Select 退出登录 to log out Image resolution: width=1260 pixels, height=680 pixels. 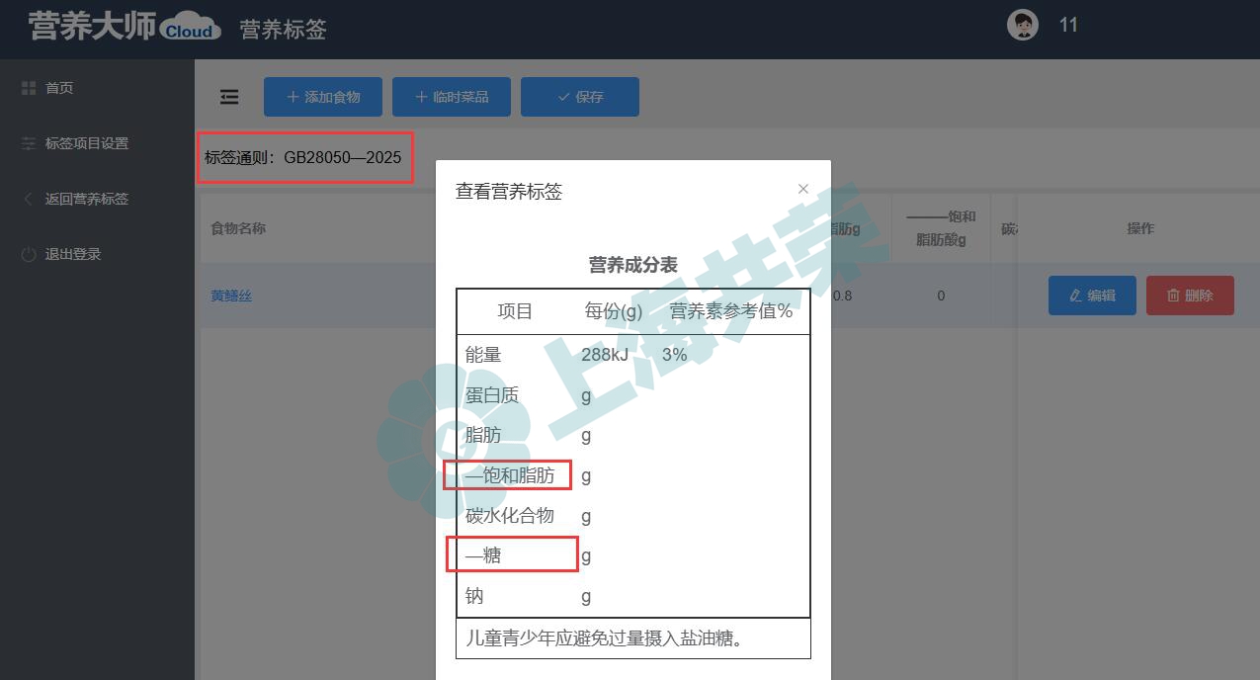[73, 254]
